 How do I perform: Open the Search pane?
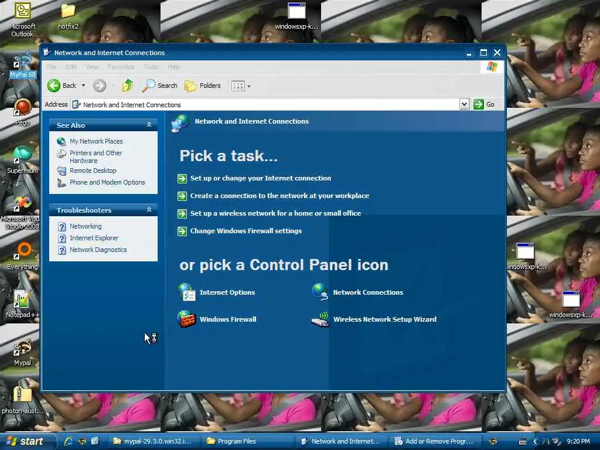pos(159,86)
